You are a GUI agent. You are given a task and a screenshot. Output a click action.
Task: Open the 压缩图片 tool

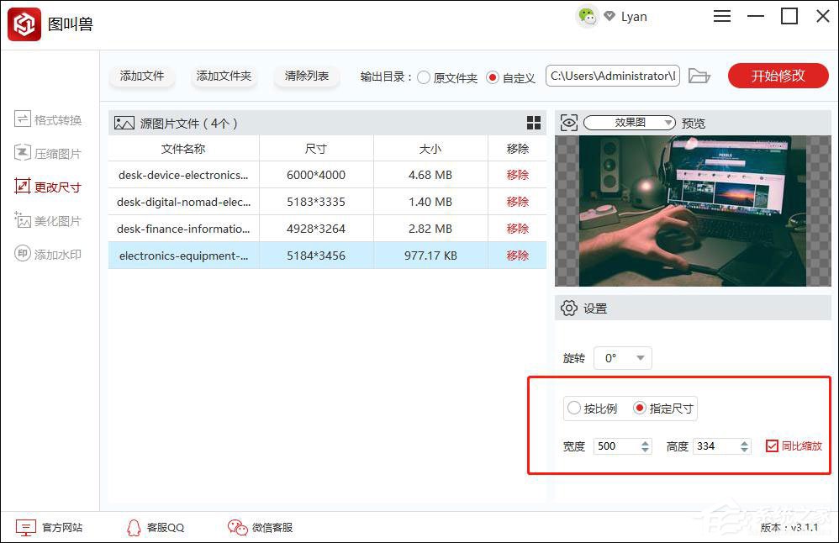coord(50,153)
